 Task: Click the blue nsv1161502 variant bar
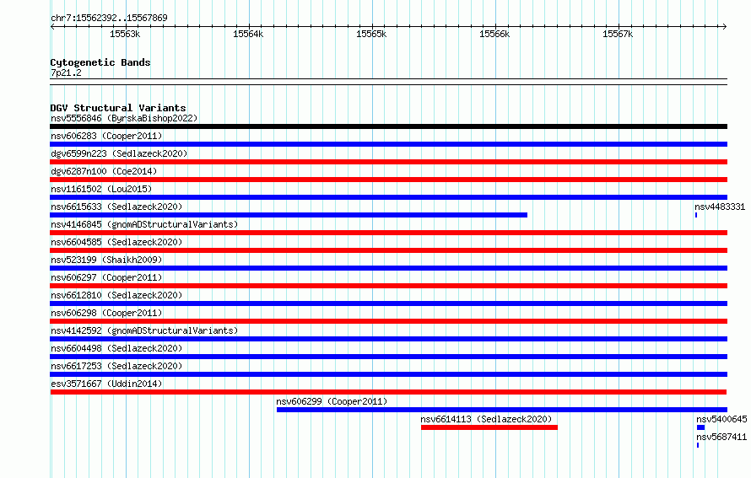click(x=388, y=197)
